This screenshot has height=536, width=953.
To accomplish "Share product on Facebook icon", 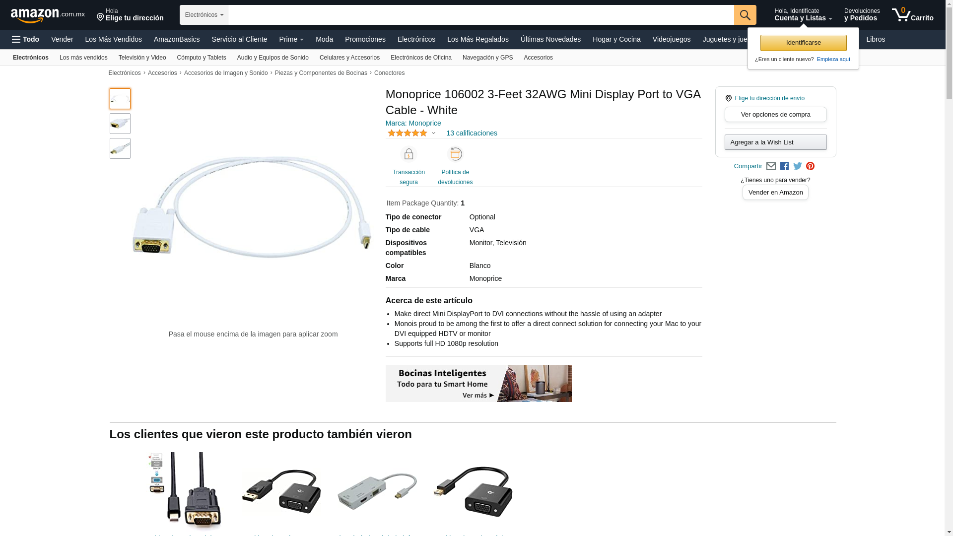I will click(x=784, y=166).
